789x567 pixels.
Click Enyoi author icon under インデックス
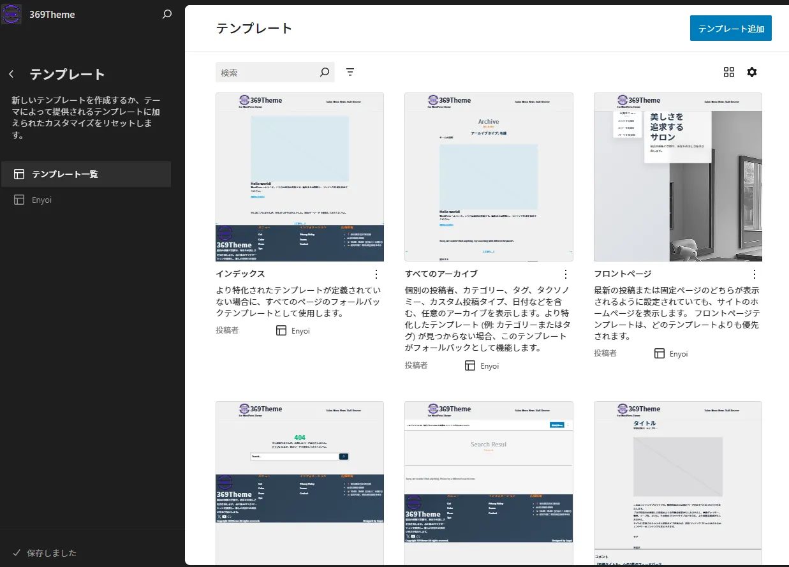281,330
